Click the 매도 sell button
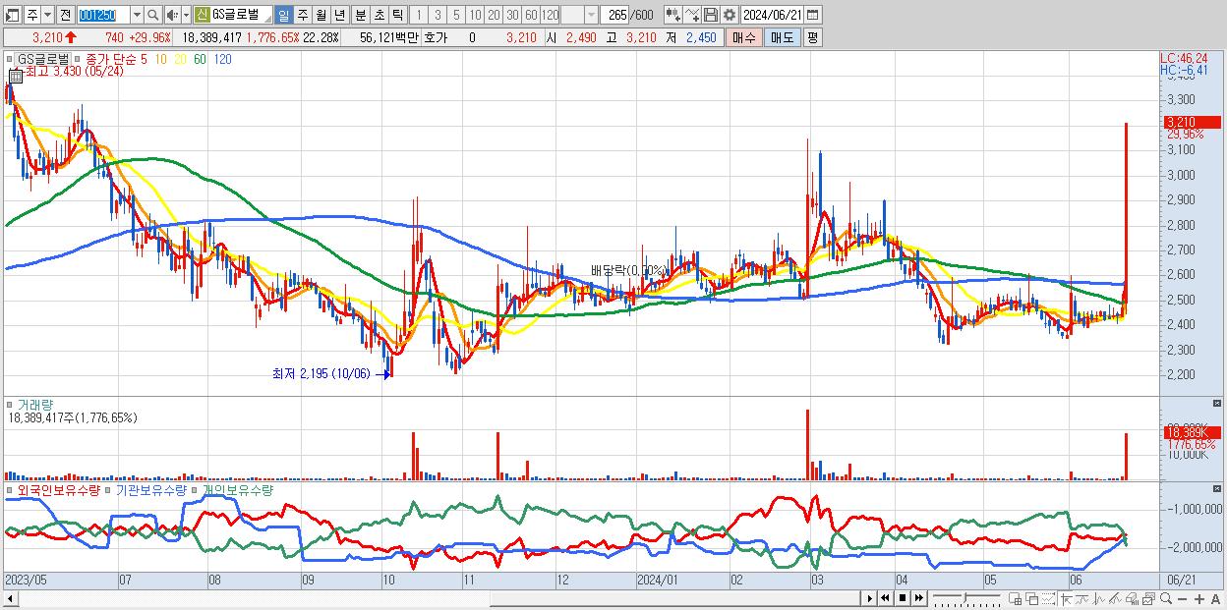The height and width of the screenshot is (610, 1227). [x=782, y=37]
